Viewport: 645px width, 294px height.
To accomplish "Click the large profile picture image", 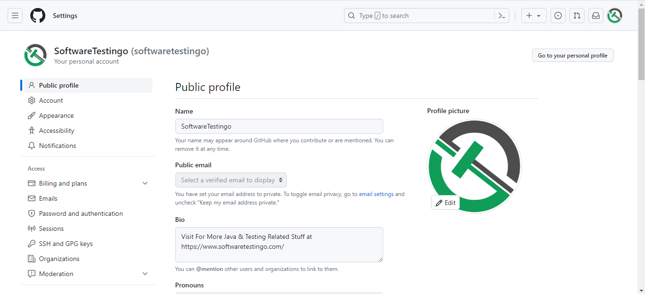I will [x=474, y=166].
